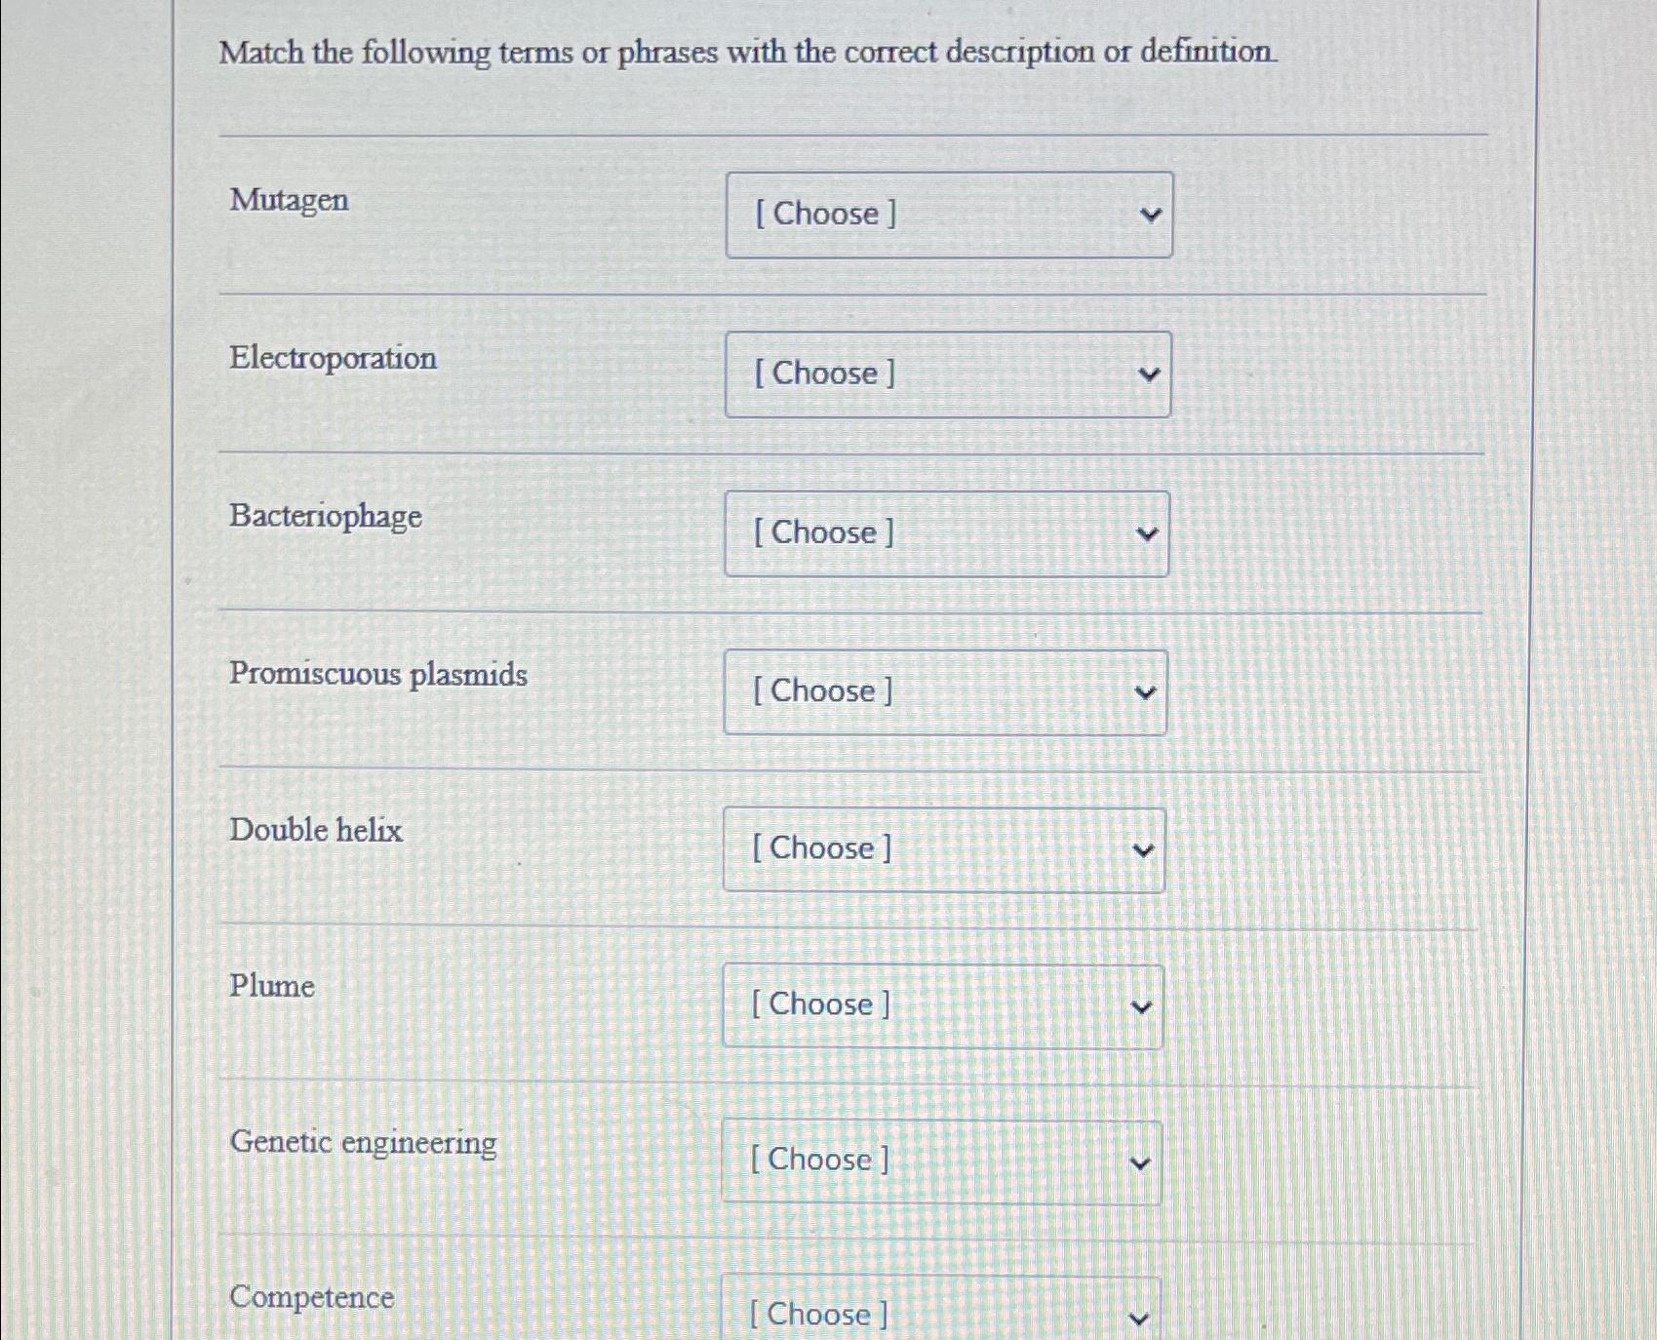Image resolution: width=1657 pixels, height=1340 pixels.
Task: Click the chevron on the Plume dropdown
Action: (1141, 1005)
